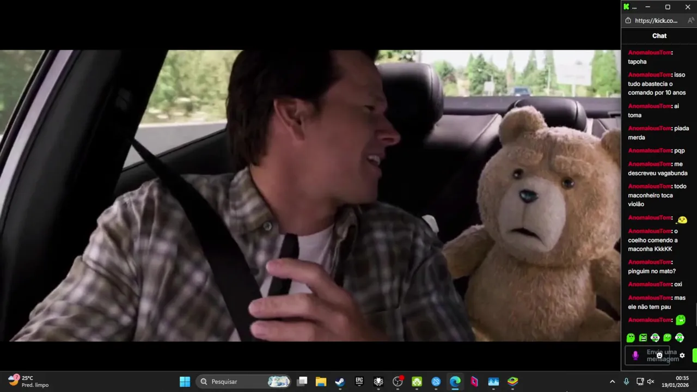697x392 pixels.
Task: Open the pink taskbar app icon
Action: pos(474,382)
